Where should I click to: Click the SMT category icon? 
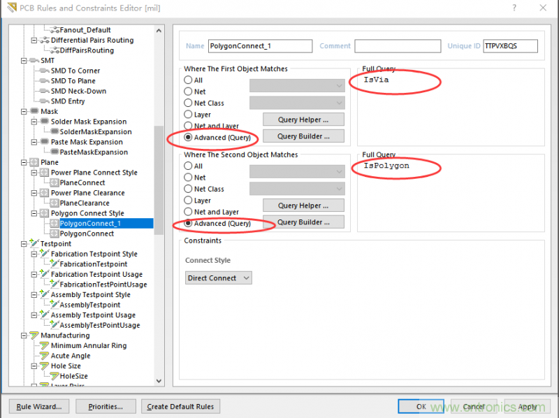tap(34, 61)
